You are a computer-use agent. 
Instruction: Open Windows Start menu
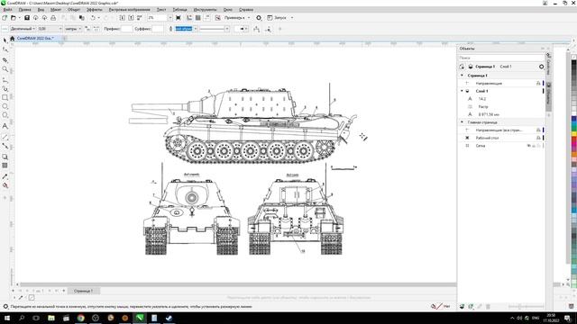6,318
